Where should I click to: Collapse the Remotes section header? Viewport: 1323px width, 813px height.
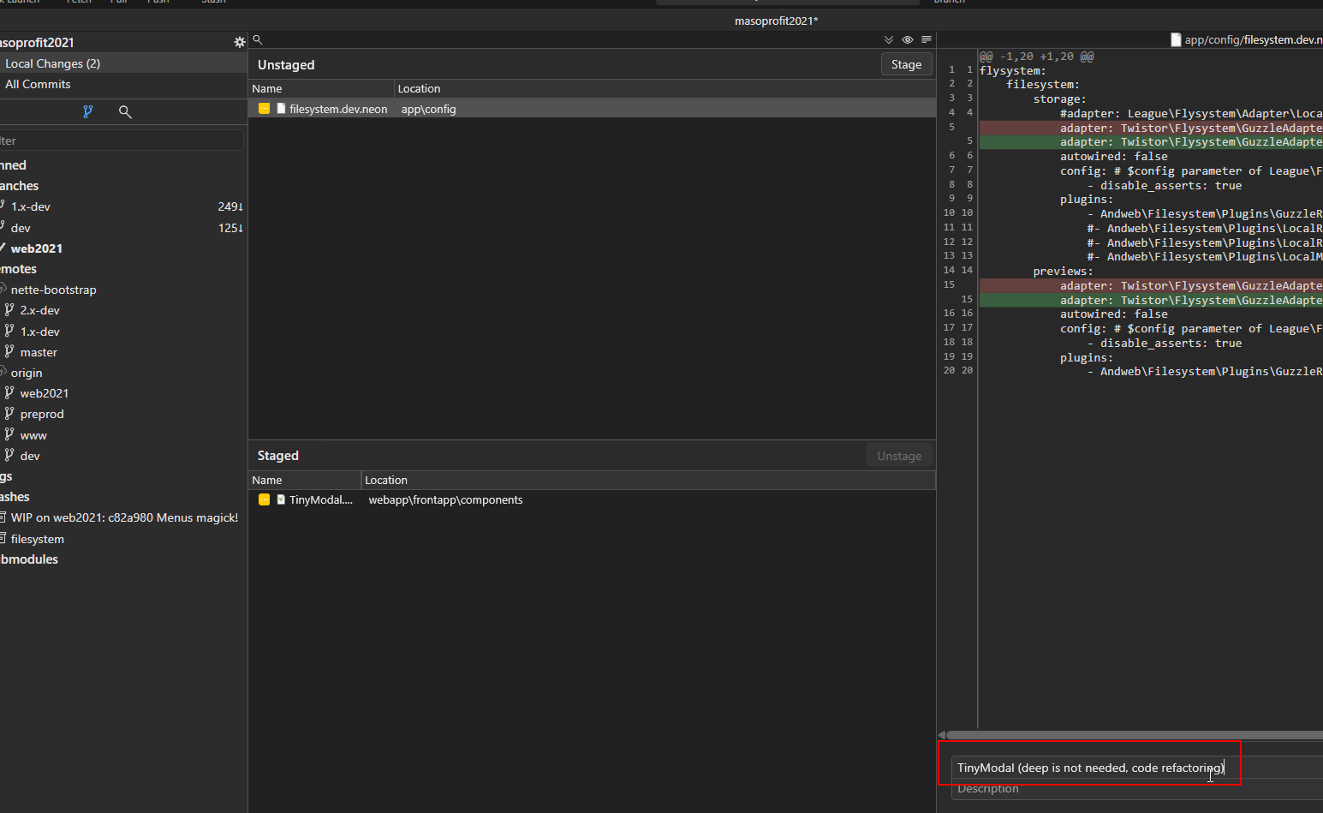[18, 269]
